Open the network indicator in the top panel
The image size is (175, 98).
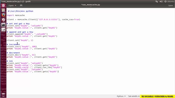(157, 1)
